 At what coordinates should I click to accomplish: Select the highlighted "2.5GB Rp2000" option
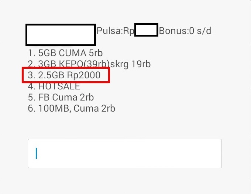pos(65,75)
